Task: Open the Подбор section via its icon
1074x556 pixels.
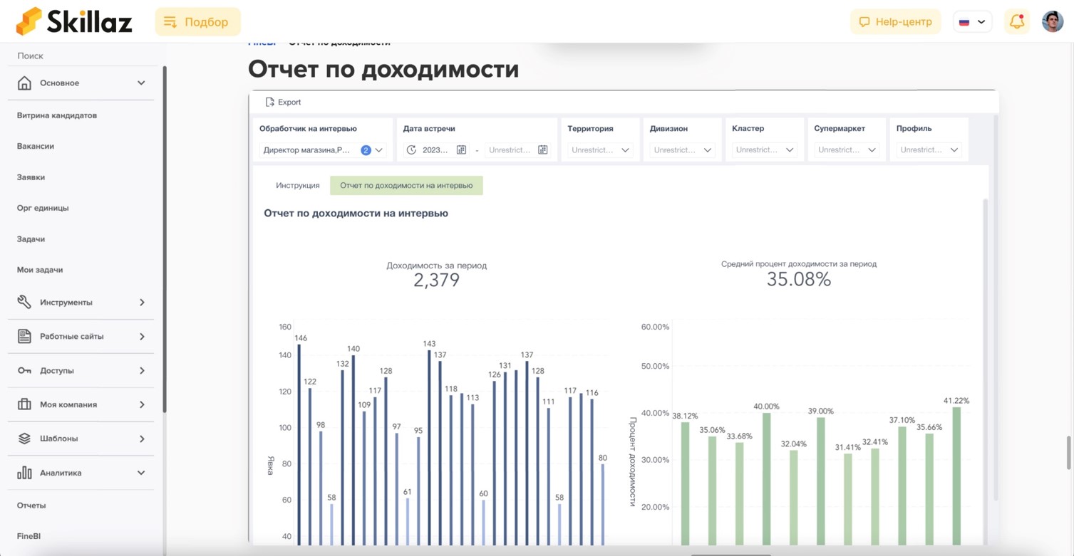Action: (171, 21)
